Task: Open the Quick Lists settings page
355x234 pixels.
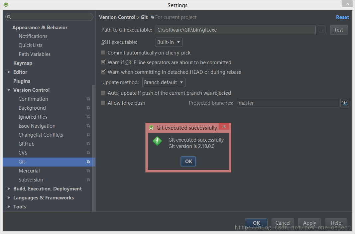Action: coord(30,45)
